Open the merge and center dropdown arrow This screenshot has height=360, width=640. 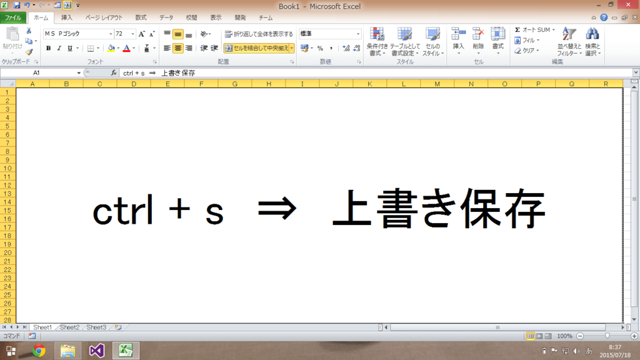[x=291, y=48]
